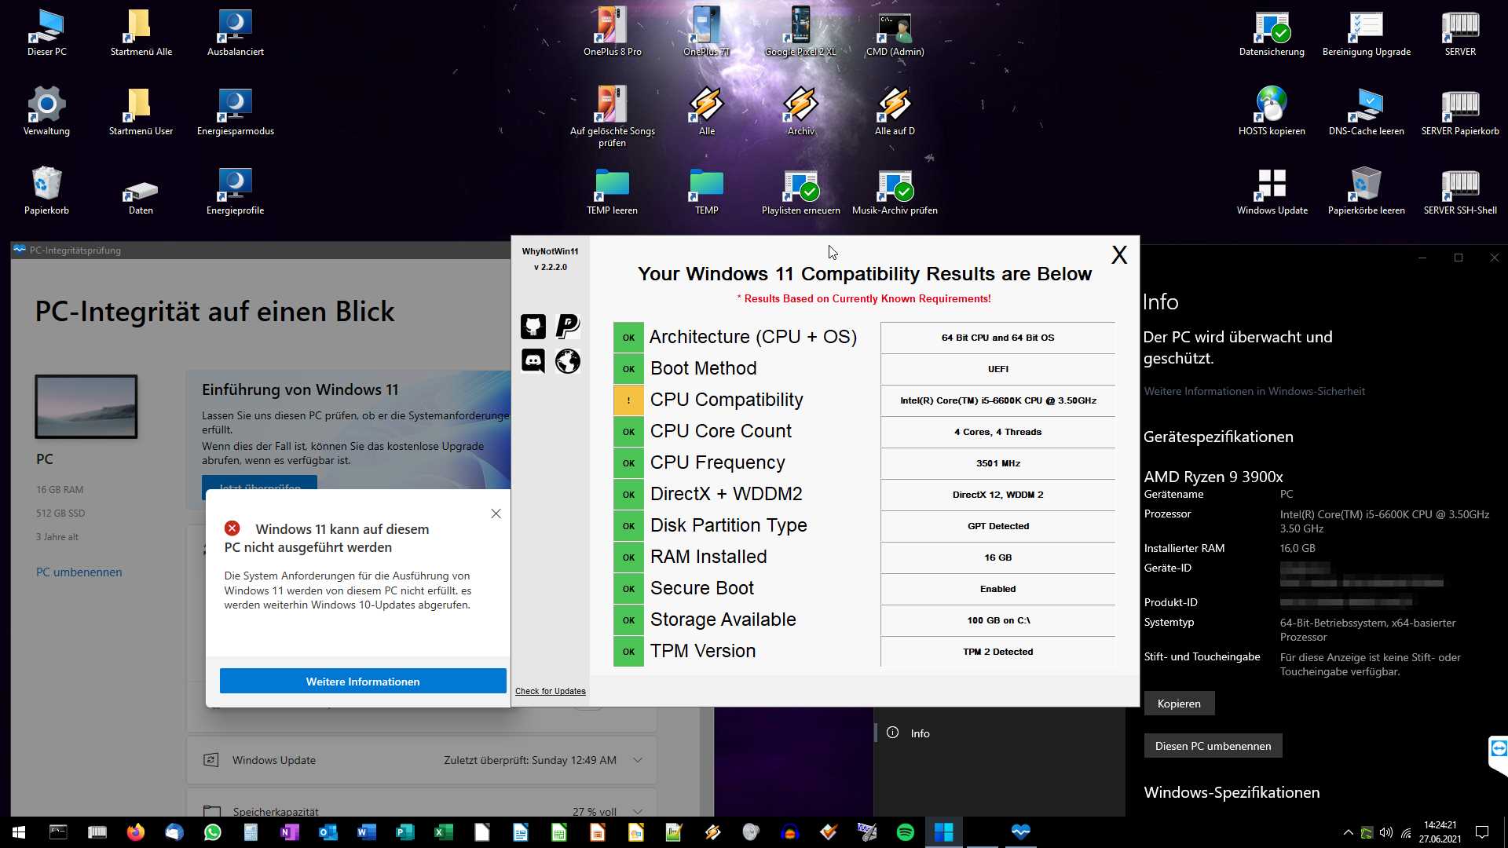Open the Musik-Archiv prüfen desktop shortcut

(895, 191)
